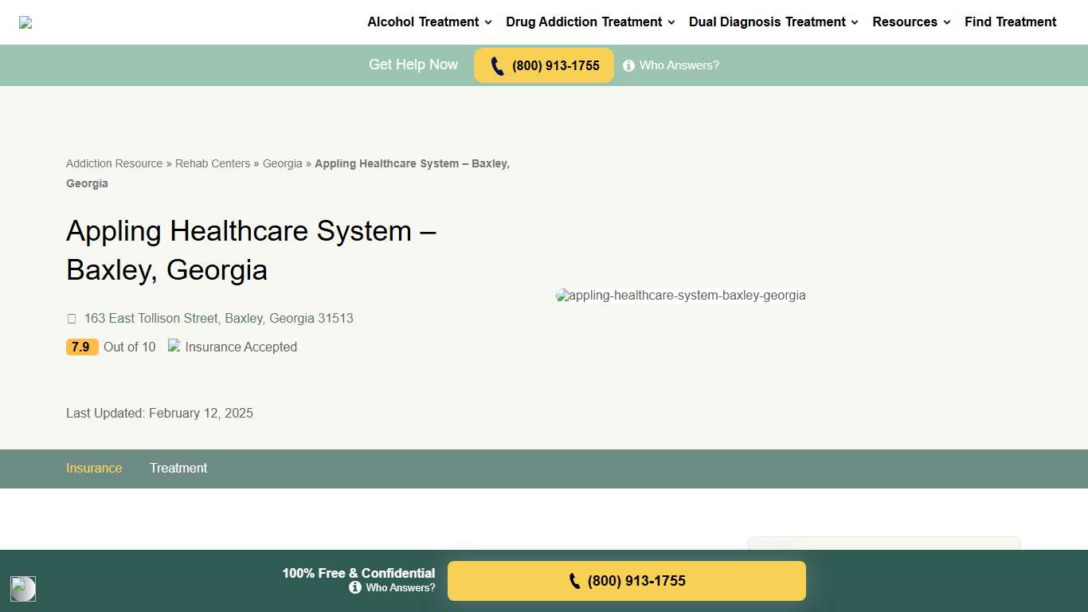Click the phone icon on the yellow footer button

coord(574,581)
